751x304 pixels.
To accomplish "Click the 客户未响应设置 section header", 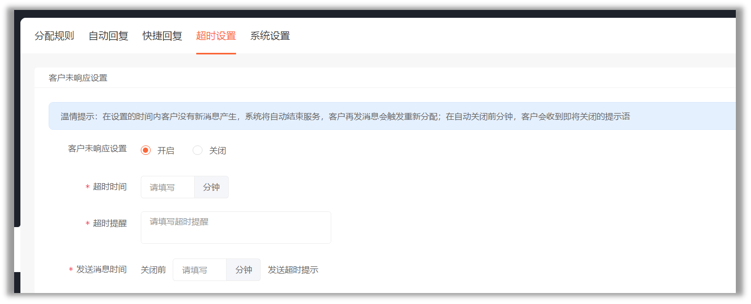I will click(78, 78).
